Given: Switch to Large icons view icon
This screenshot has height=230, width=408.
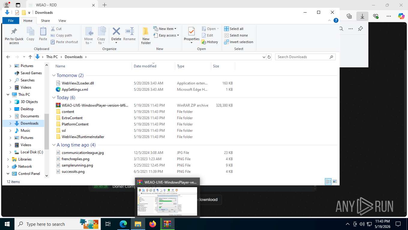Looking at the screenshot, I should point(335,181).
